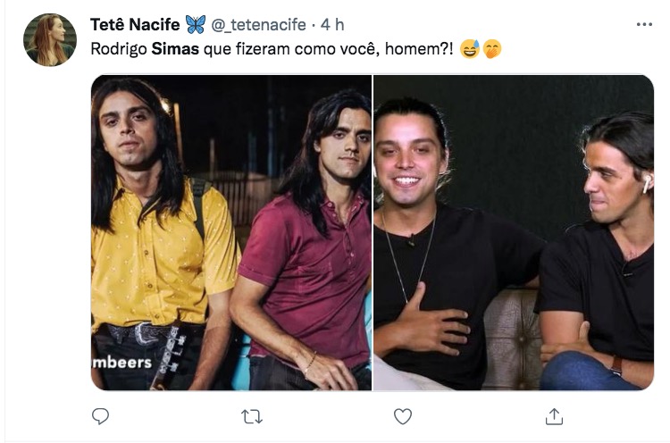
Task: Open the left photo with yellow and maroon shirts
Action: pos(231,232)
